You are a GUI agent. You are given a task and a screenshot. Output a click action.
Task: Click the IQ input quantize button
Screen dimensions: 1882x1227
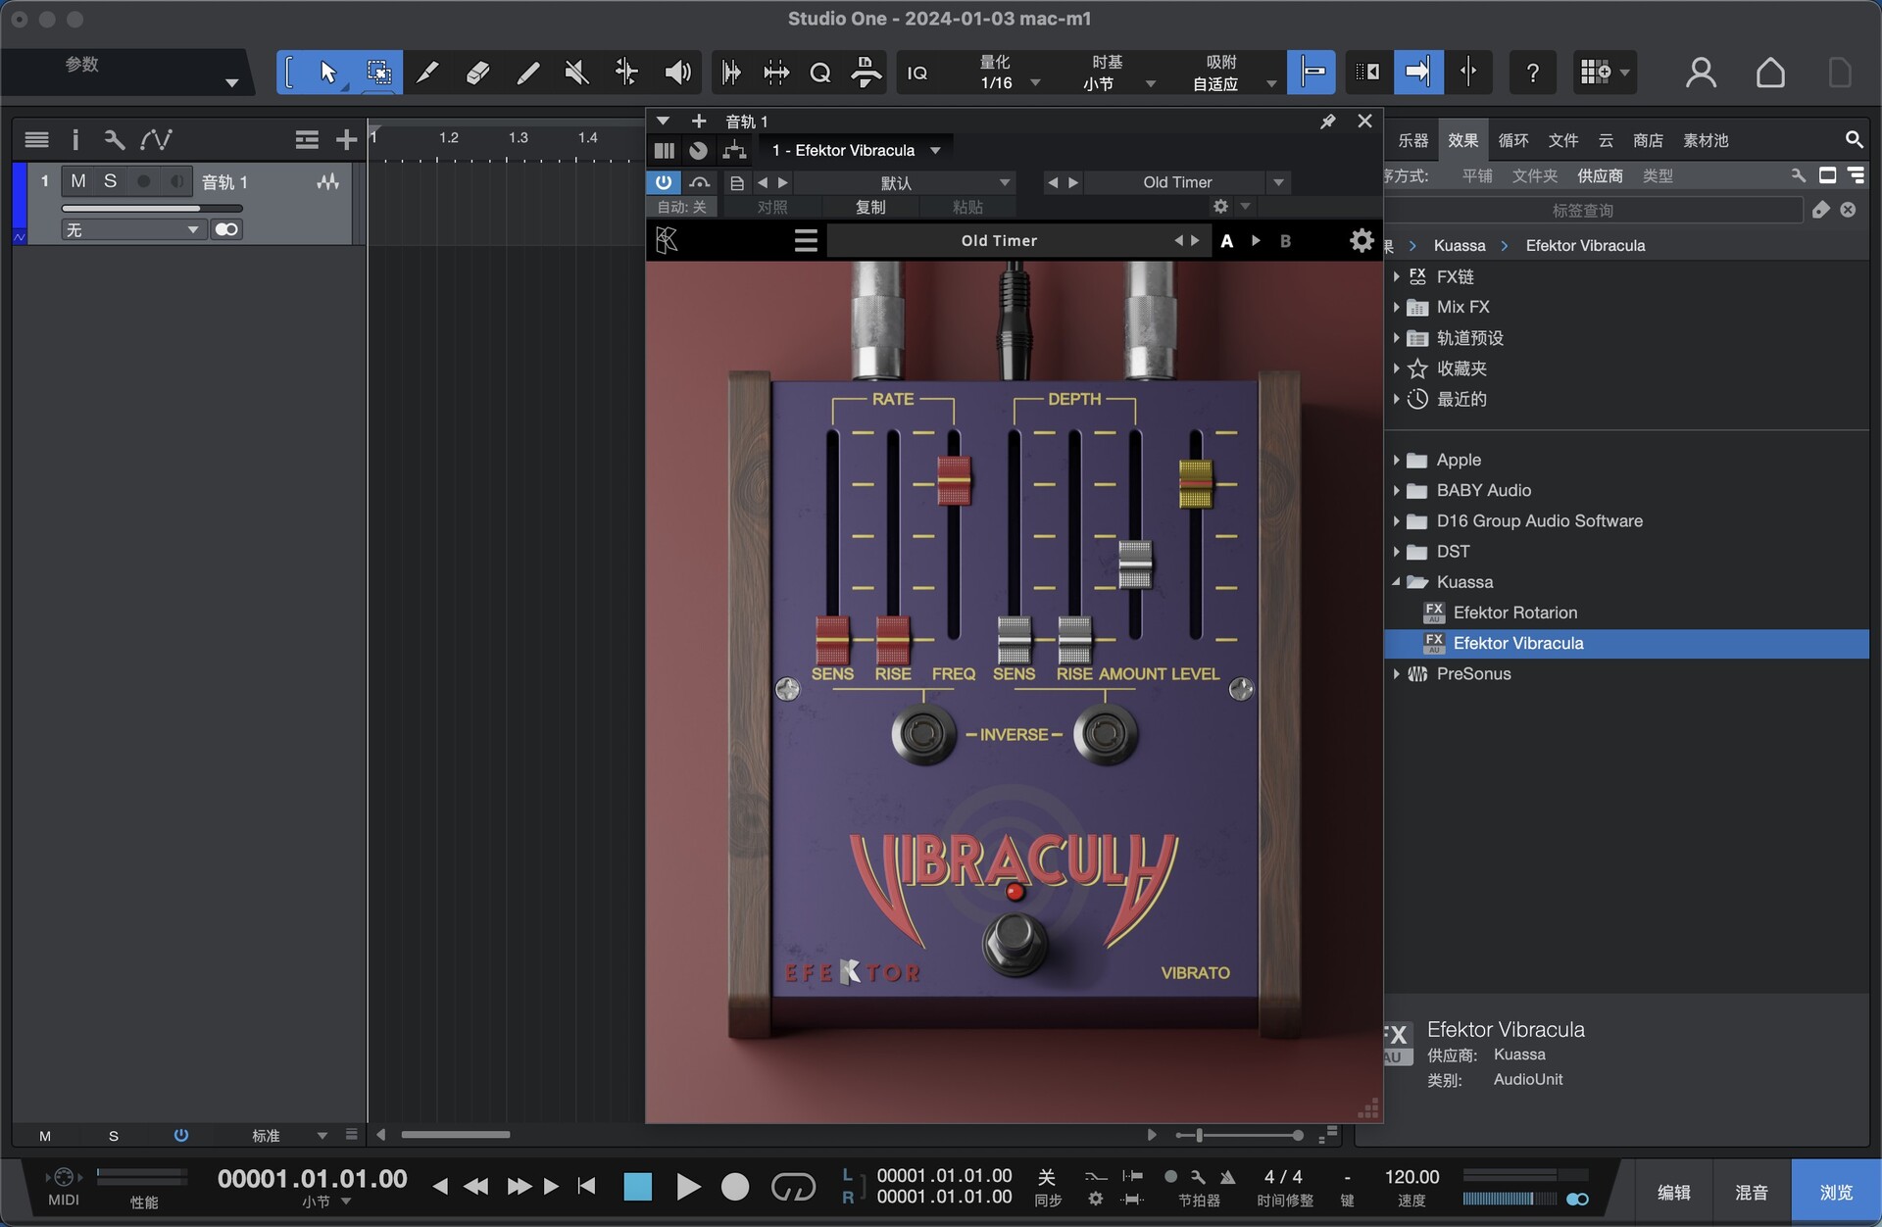click(917, 74)
